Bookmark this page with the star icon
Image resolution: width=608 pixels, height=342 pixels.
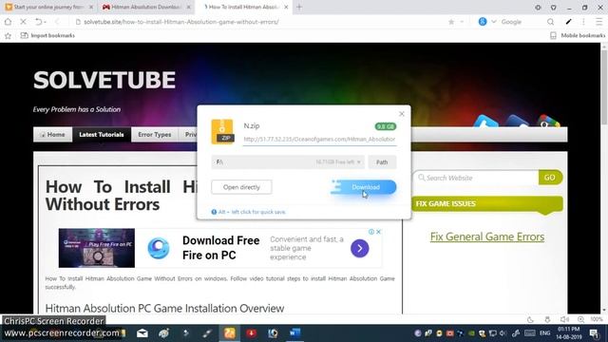click(451, 22)
